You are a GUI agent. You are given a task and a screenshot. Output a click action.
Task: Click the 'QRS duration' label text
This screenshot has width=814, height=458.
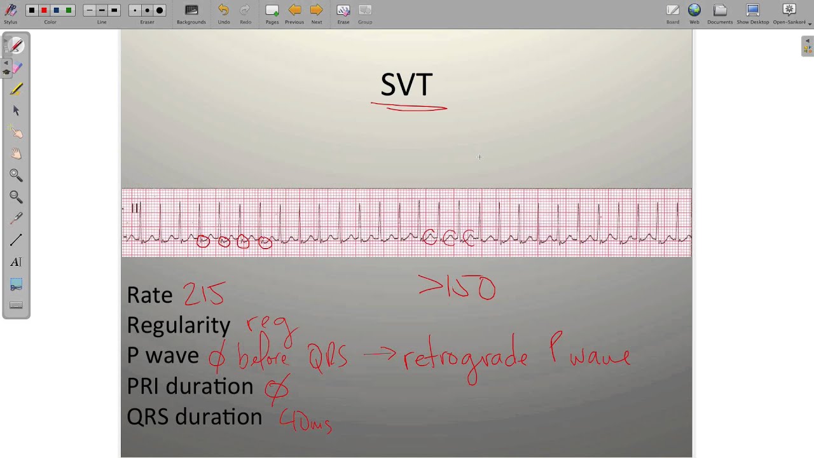coord(194,417)
